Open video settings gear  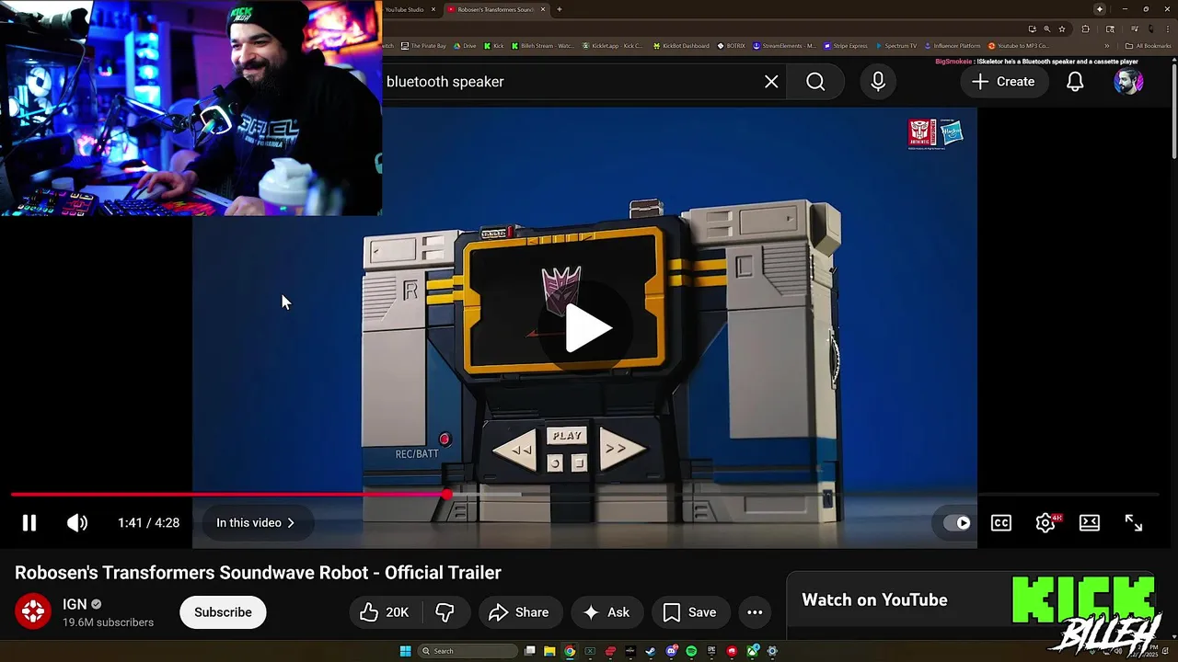click(x=1045, y=523)
